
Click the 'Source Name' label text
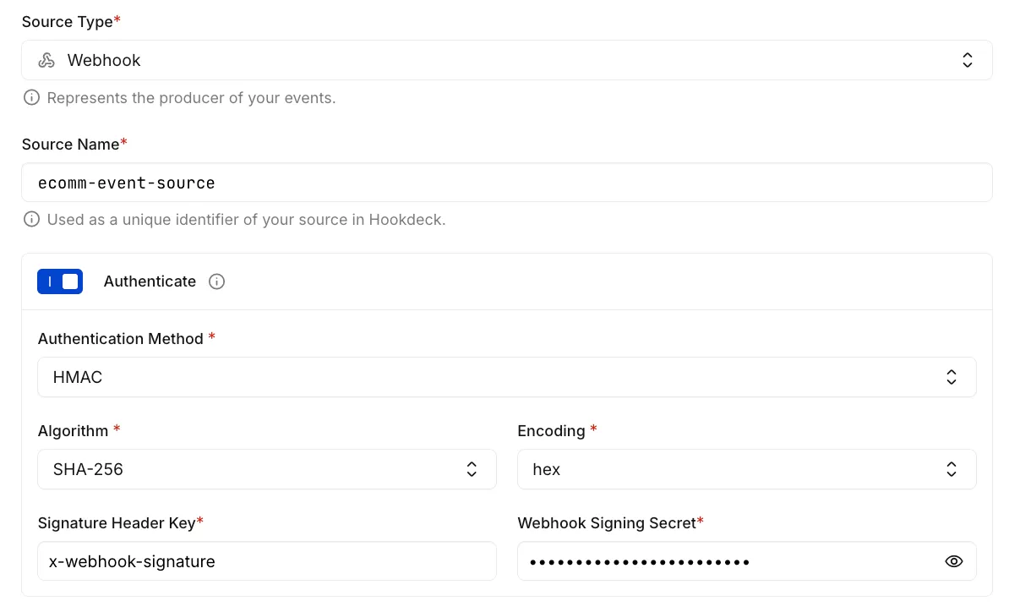tap(71, 145)
